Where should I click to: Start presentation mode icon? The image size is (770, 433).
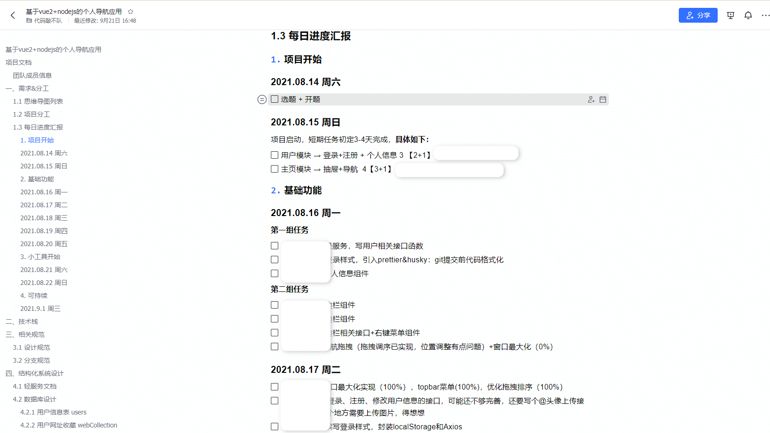(x=731, y=15)
